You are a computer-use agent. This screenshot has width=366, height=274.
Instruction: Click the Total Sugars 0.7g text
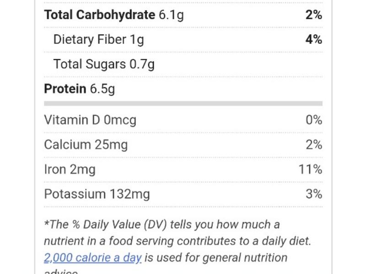point(104,64)
